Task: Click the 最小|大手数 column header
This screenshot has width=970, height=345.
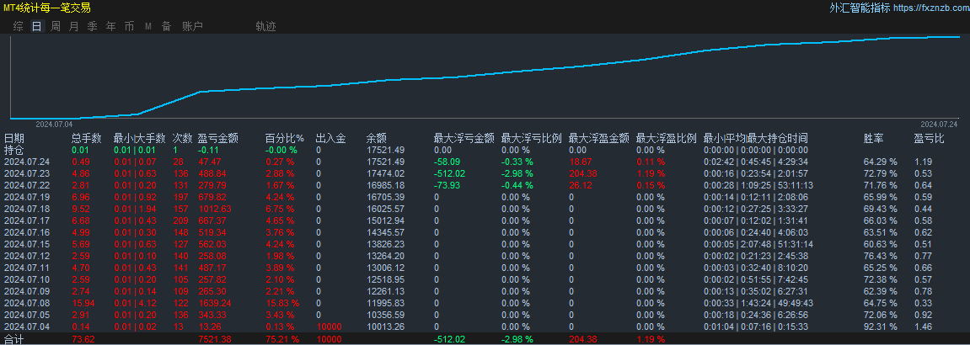Action: (140, 138)
